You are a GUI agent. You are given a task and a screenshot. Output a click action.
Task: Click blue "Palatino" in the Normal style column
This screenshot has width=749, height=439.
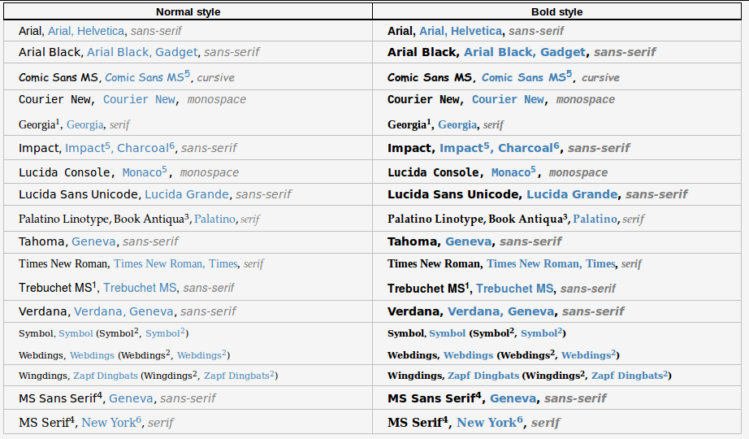214,219
